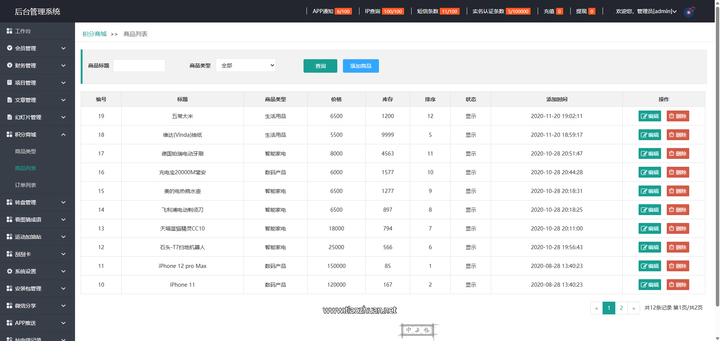Image resolution: width=720 pixels, height=341 pixels.
Task: Open the 商品类型 filter dropdown
Action: pyautogui.click(x=246, y=66)
